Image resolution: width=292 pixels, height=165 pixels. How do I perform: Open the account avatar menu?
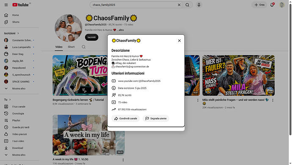(282, 5)
